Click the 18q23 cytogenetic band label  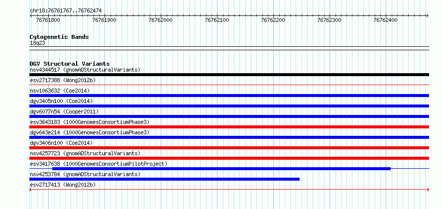tap(37, 43)
